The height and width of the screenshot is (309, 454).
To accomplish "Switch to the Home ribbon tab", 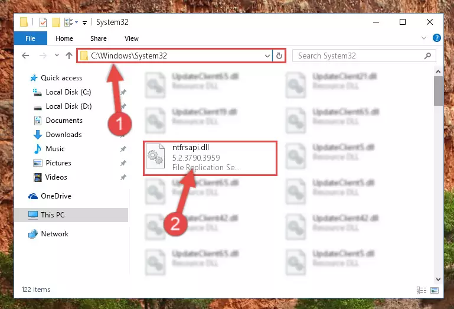I will [64, 38].
